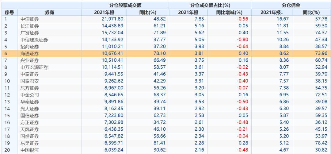Select the 中信证券 row name
Viewport: 331px width, 154px height.
pos(30,19)
